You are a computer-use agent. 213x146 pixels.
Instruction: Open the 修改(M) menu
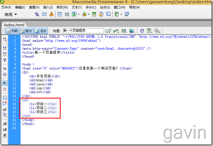pyautogui.click(x=62, y=7)
